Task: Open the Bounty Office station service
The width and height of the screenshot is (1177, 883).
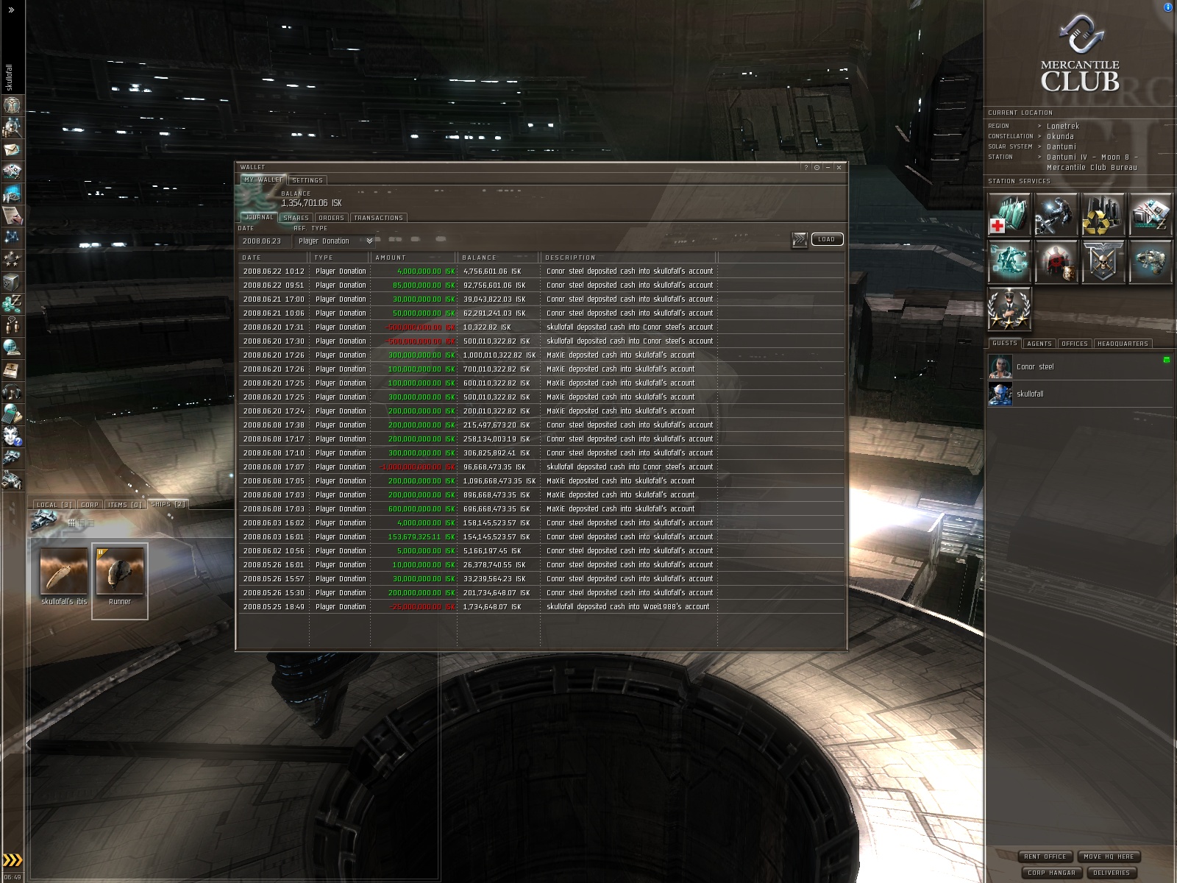Action: [x=1056, y=261]
